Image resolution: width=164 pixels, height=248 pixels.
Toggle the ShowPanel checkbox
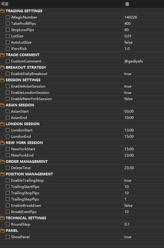pyautogui.click(x=7, y=237)
